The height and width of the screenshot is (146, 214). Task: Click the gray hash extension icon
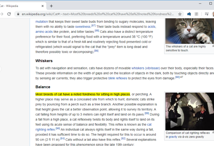click(x=196, y=14)
